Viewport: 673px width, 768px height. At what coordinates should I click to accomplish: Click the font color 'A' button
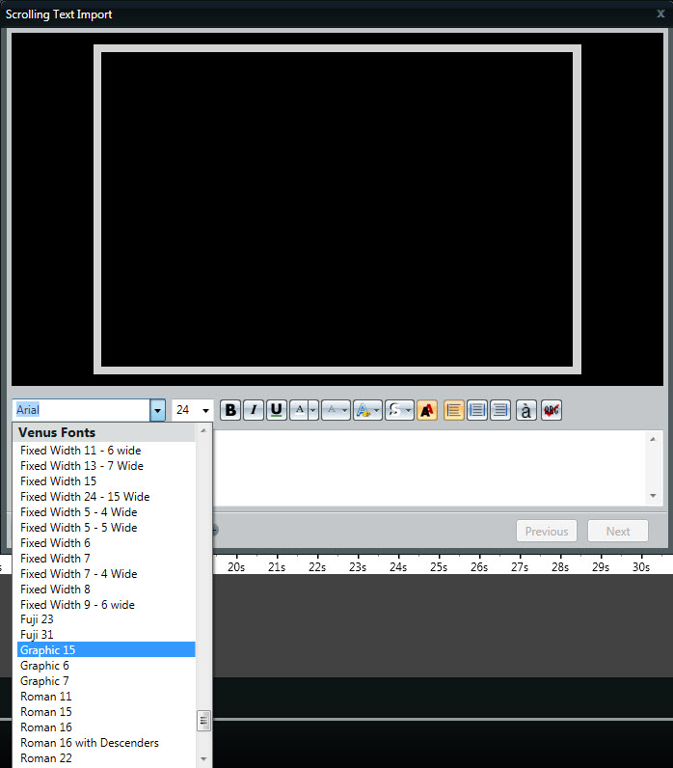(x=300, y=410)
